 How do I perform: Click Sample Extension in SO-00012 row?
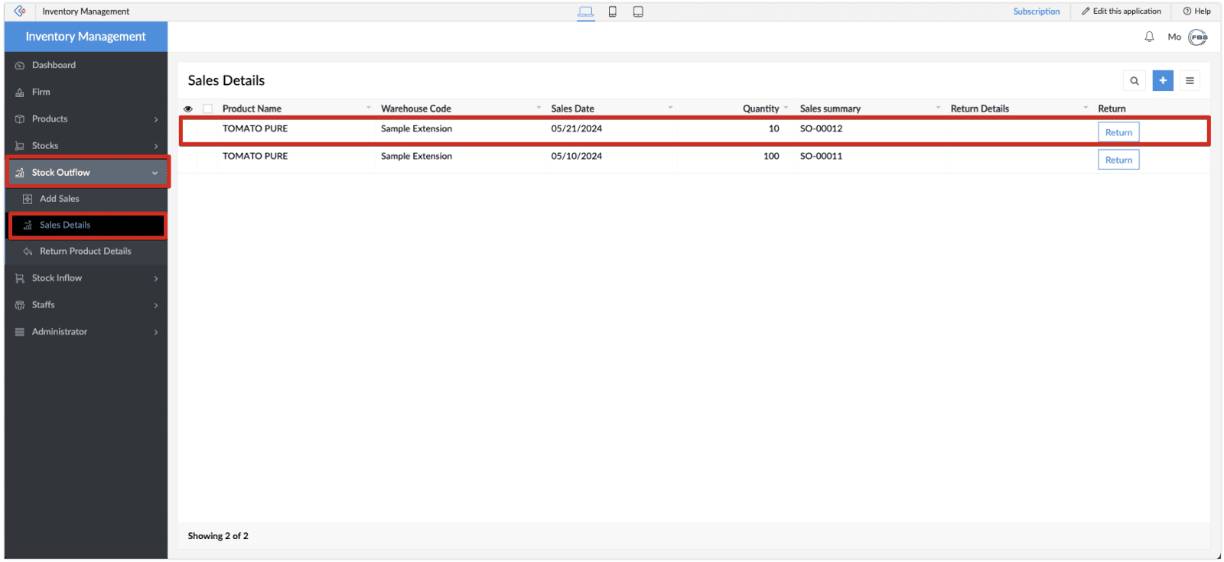coord(416,128)
